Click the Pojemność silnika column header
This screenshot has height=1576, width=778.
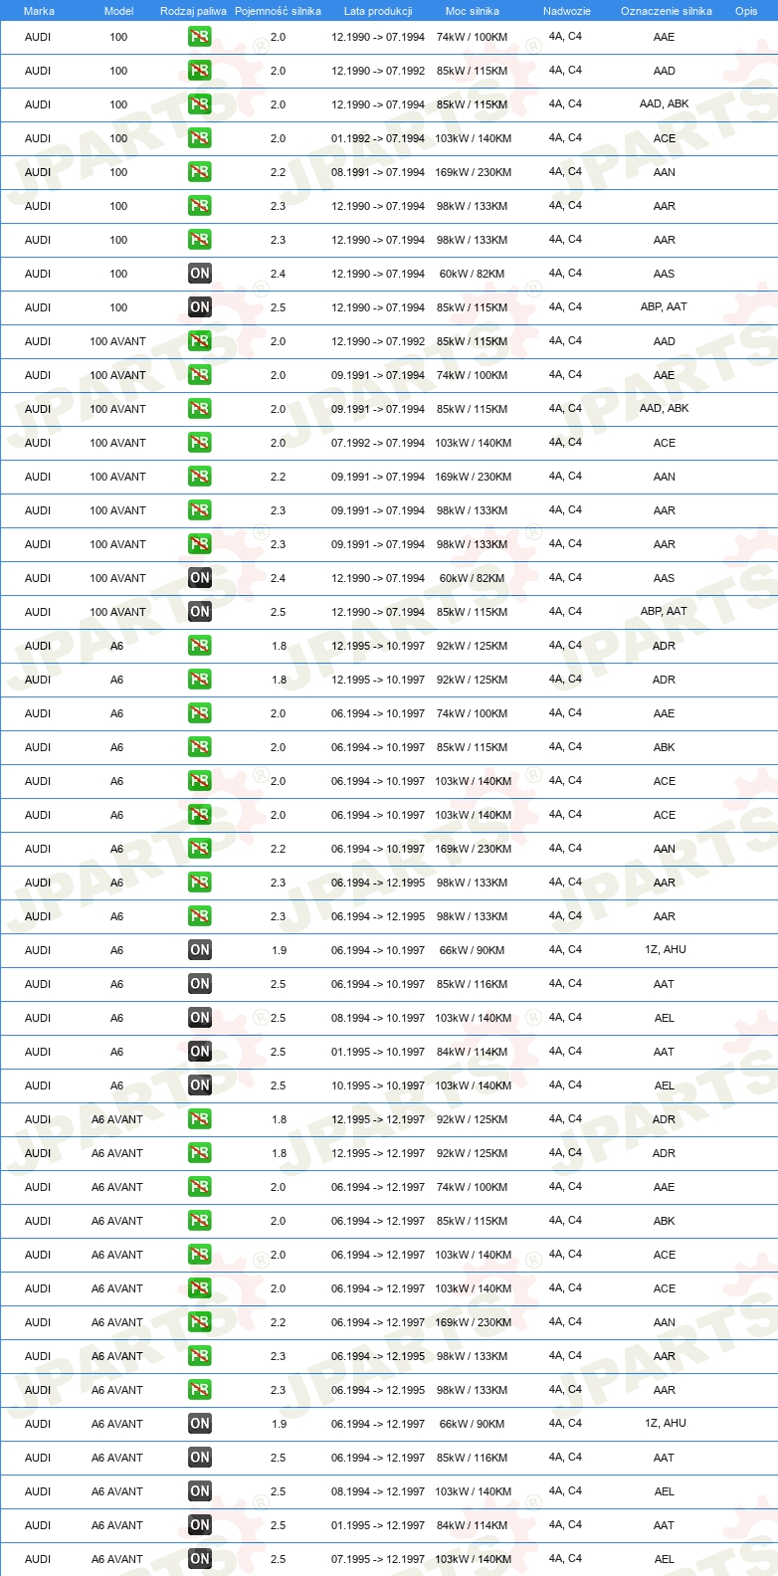tap(278, 11)
